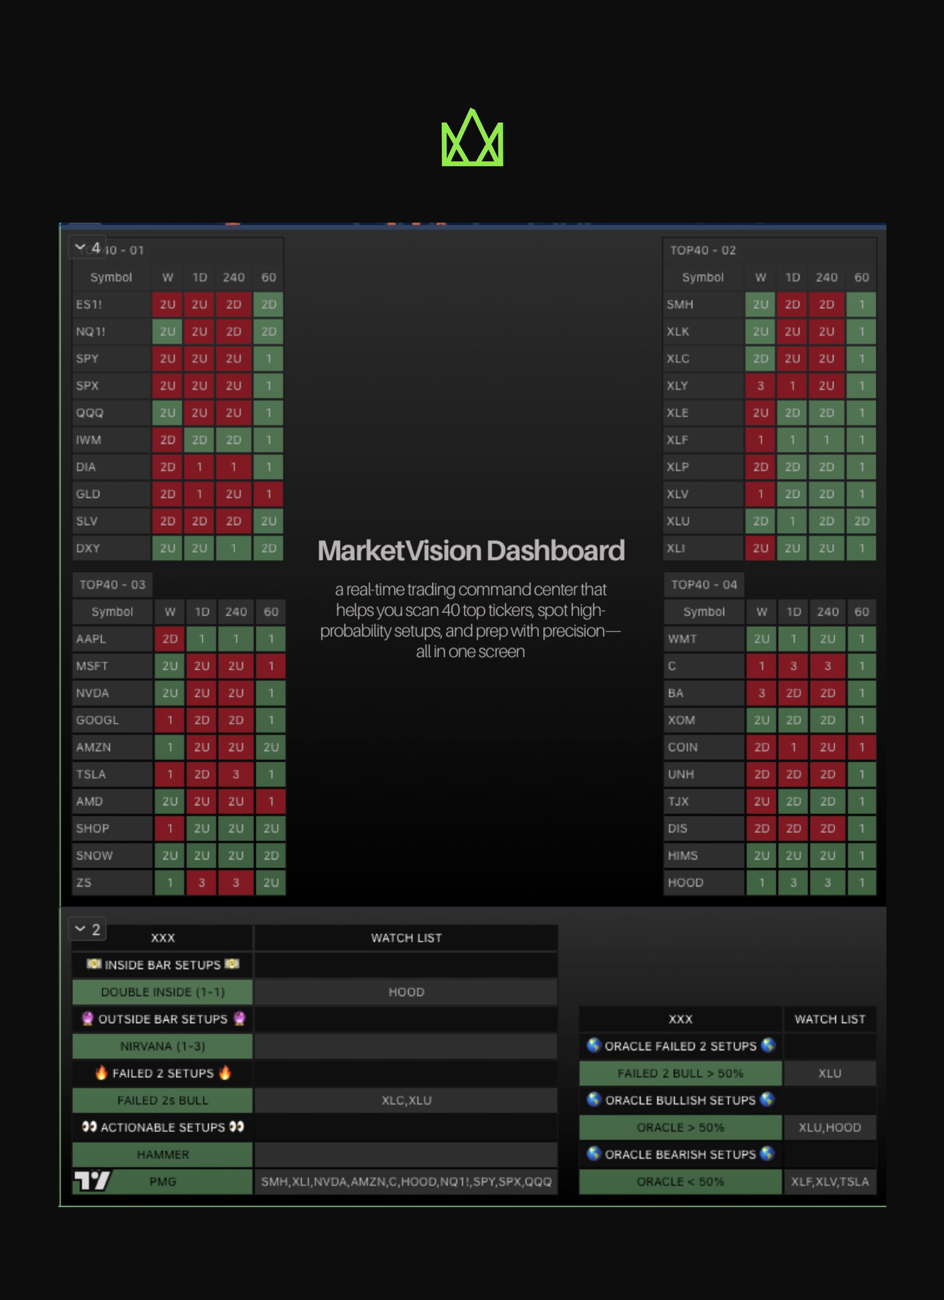Viewport: 944px width, 1300px height.
Task: Click XLY weekly cell showing 3
Action: pos(760,385)
